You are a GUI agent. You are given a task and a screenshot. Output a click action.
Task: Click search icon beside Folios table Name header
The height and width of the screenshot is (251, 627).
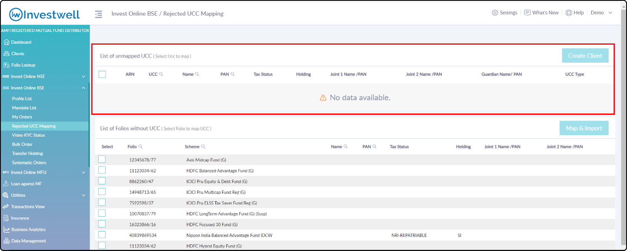[346, 146]
